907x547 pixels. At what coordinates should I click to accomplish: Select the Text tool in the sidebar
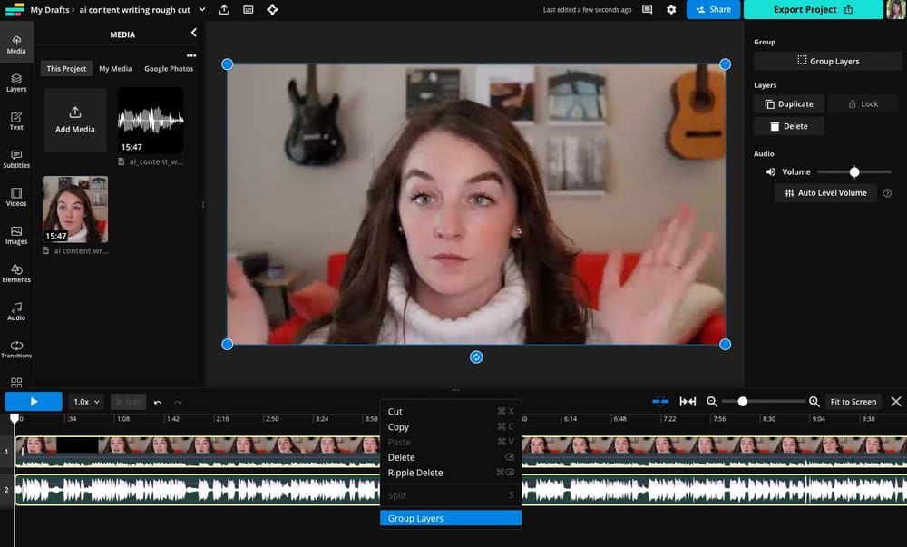coord(15,121)
